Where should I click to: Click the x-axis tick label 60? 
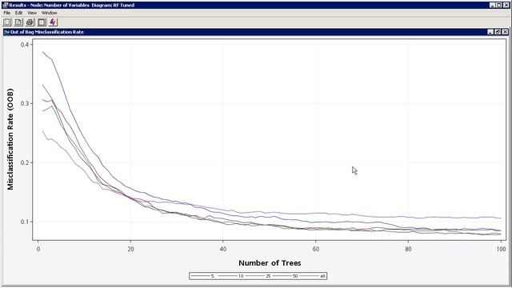[316, 249]
